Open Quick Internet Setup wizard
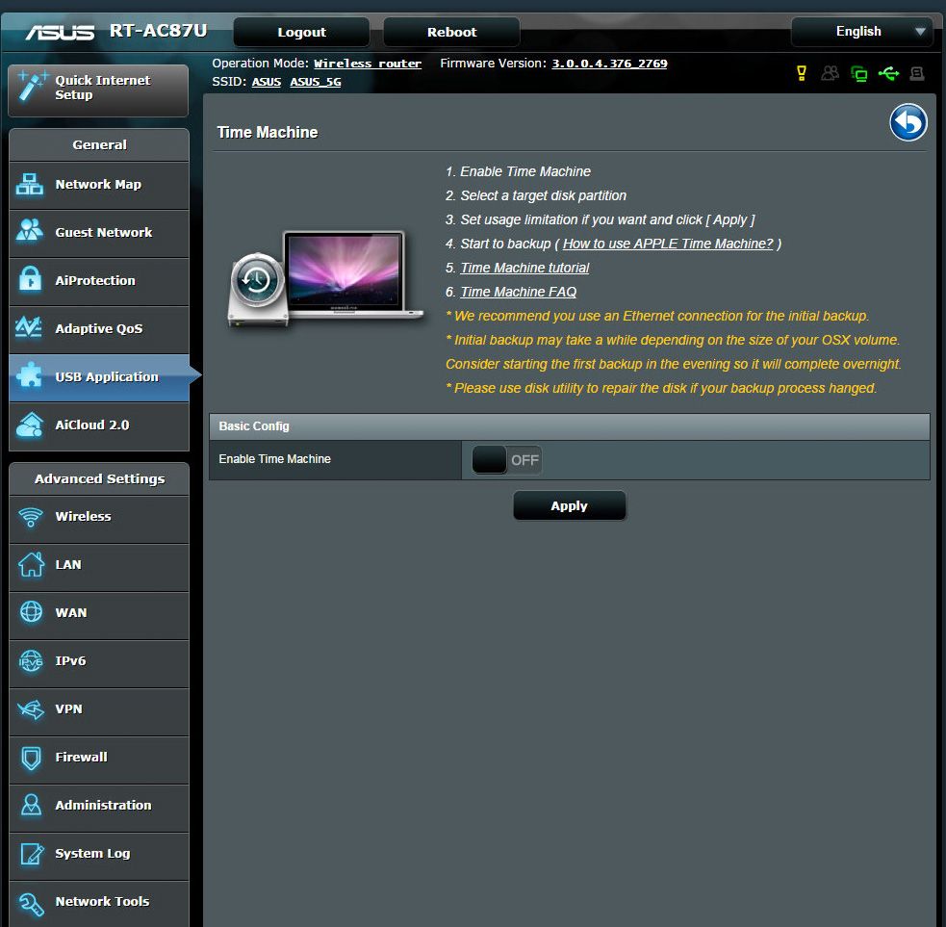The width and height of the screenshot is (946, 927). click(98, 89)
